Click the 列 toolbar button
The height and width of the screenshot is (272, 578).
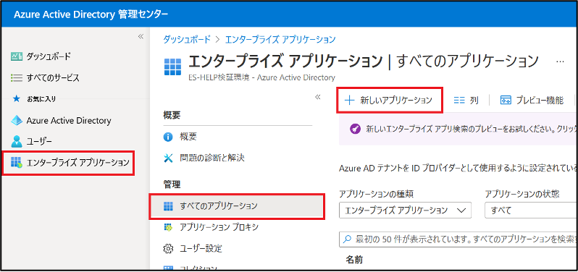click(x=466, y=100)
